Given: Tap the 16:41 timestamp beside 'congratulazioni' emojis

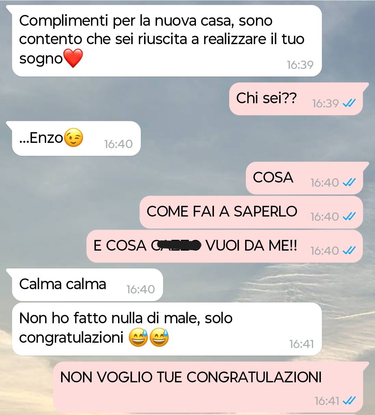Looking at the screenshot, I should [x=301, y=344].
